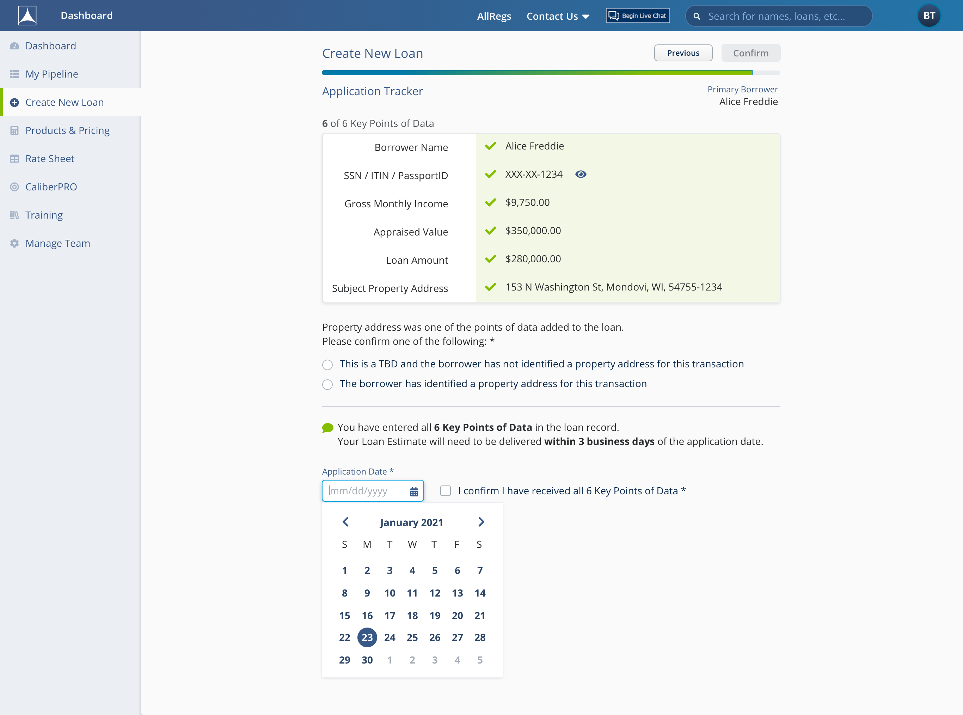This screenshot has height=715, width=963.
Task: Select the TBD property address radio option
Action: tap(327, 365)
